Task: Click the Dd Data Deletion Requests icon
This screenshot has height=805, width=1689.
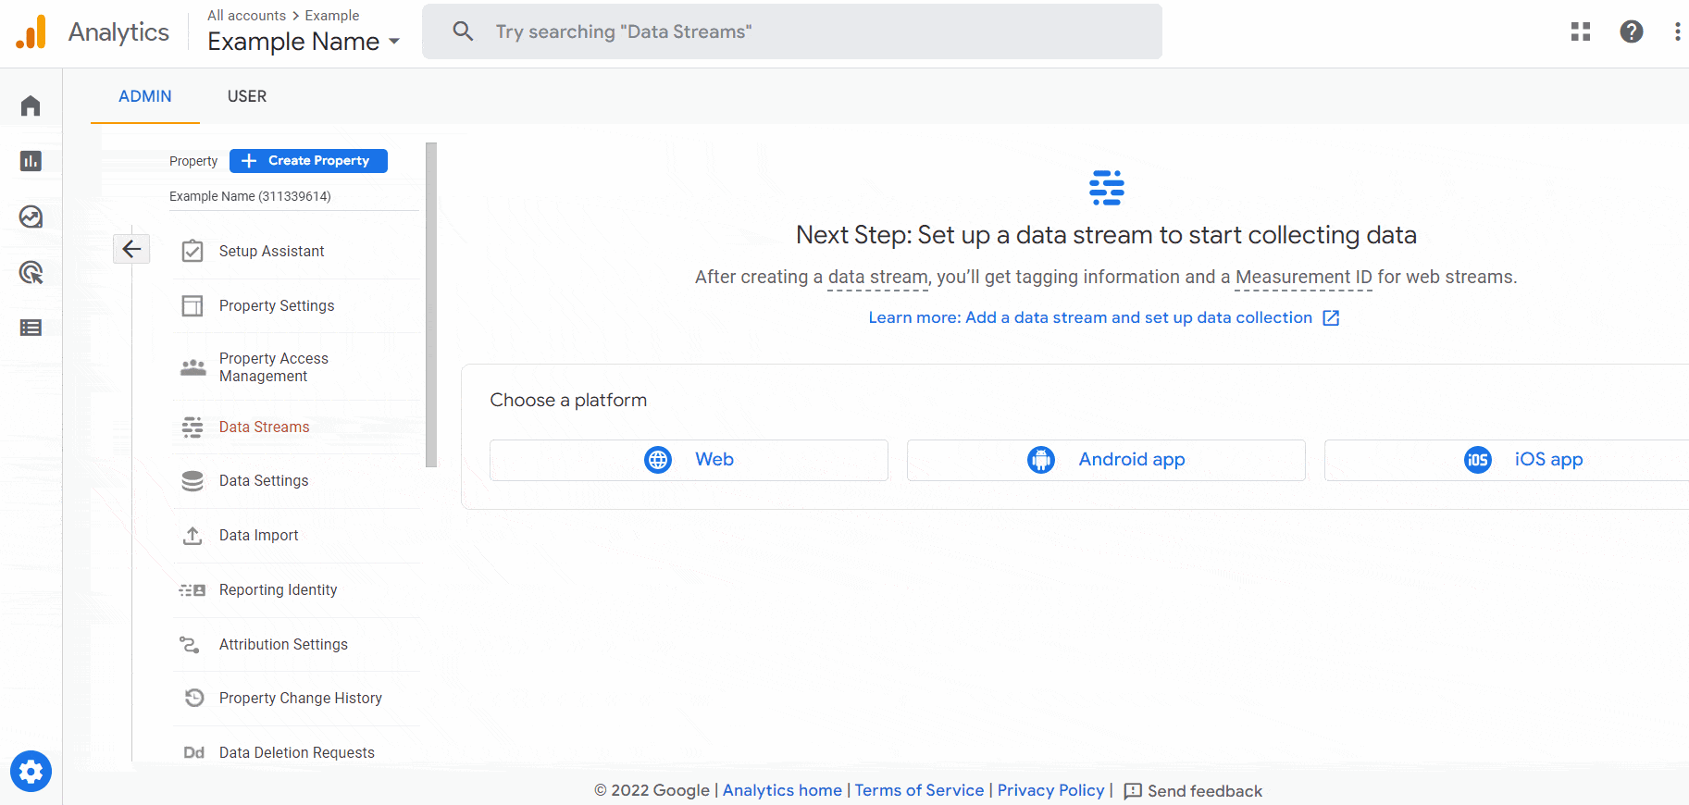Action: pyautogui.click(x=193, y=752)
